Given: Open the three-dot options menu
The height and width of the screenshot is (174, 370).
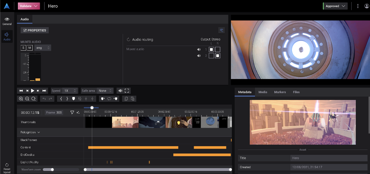Looking at the screenshot, I should (x=358, y=6).
